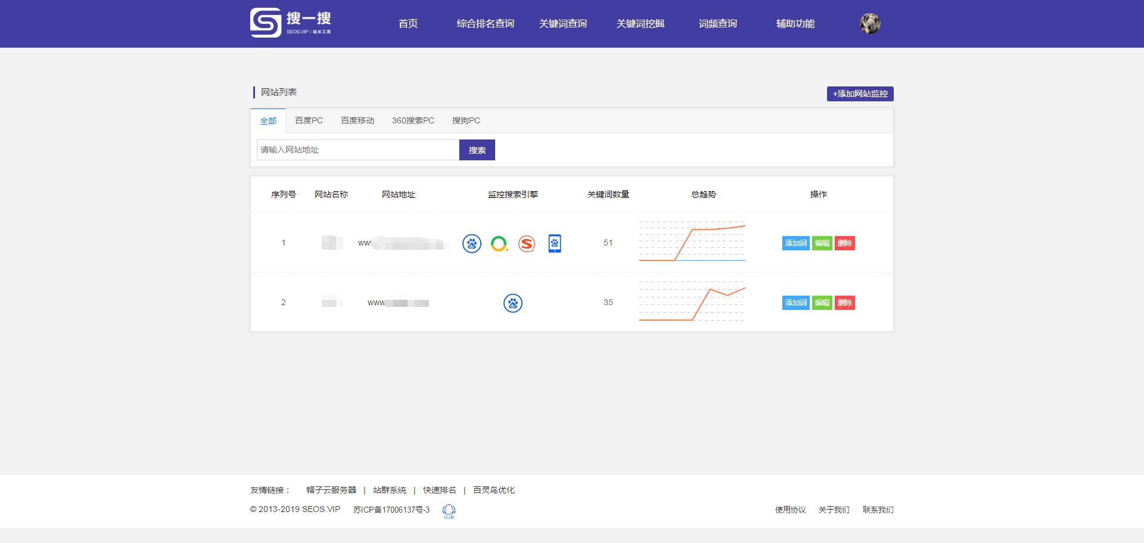The image size is (1144, 543).
Task: Click the Baidu PC engine icon in row 1
Action: coord(471,243)
